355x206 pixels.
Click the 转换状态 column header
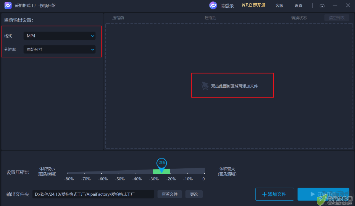click(x=299, y=18)
